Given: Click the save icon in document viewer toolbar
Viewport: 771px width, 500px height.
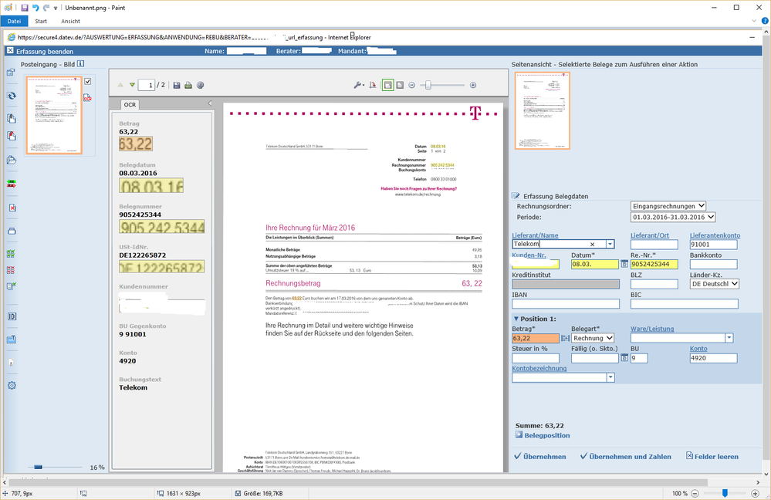Looking at the screenshot, I should [x=177, y=85].
